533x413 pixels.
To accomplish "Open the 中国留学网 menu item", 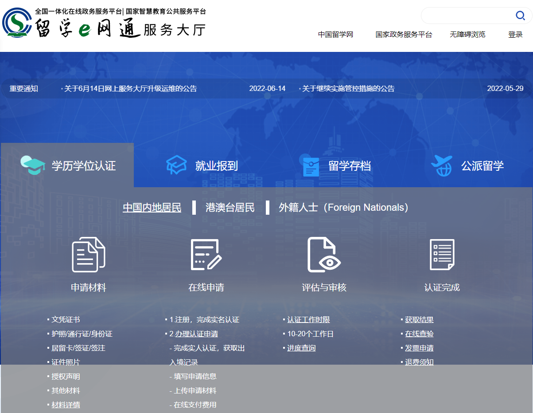I will (x=335, y=35).
